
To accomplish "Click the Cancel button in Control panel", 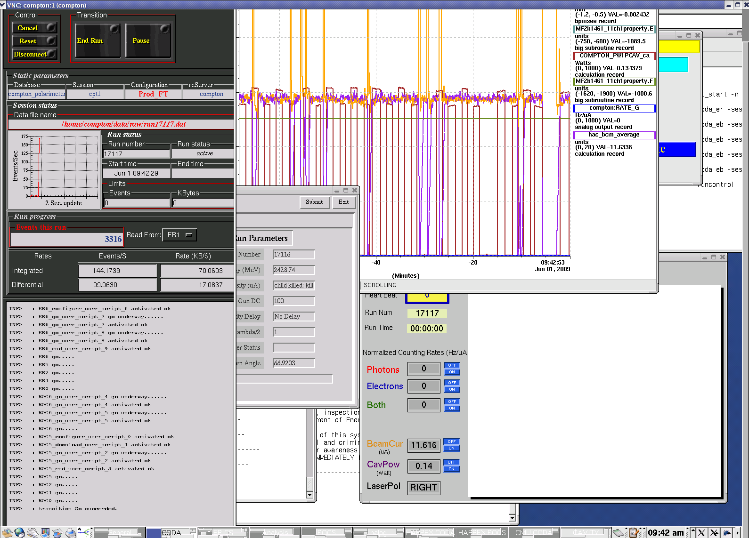I will pyautogui.click(x=34, y=28).
